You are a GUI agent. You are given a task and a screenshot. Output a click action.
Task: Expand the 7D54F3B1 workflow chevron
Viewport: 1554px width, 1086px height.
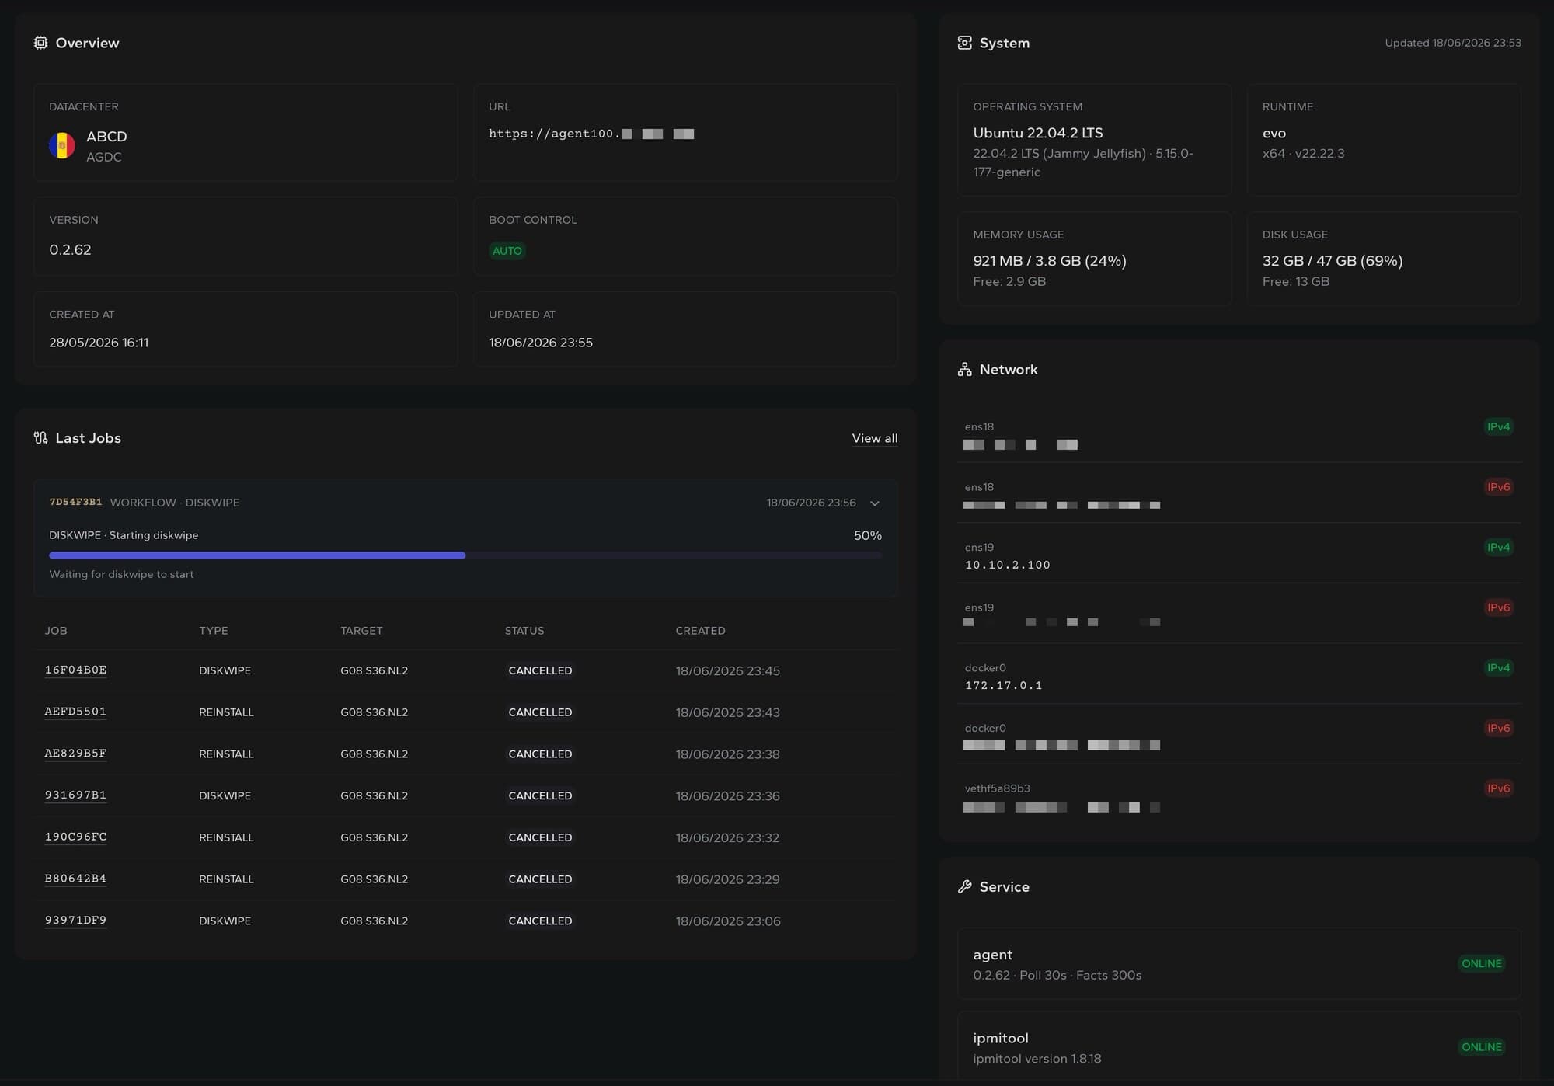pos(875,503)
